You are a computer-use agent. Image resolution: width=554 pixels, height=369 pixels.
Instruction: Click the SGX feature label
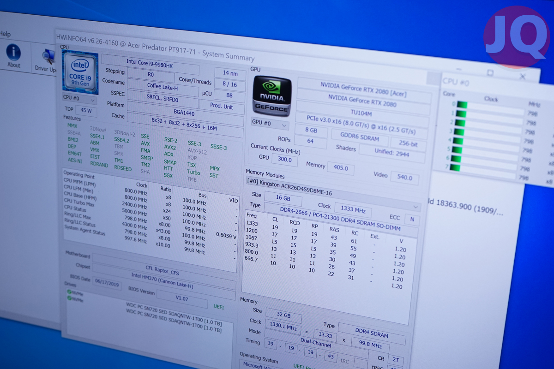coord(169,176)
